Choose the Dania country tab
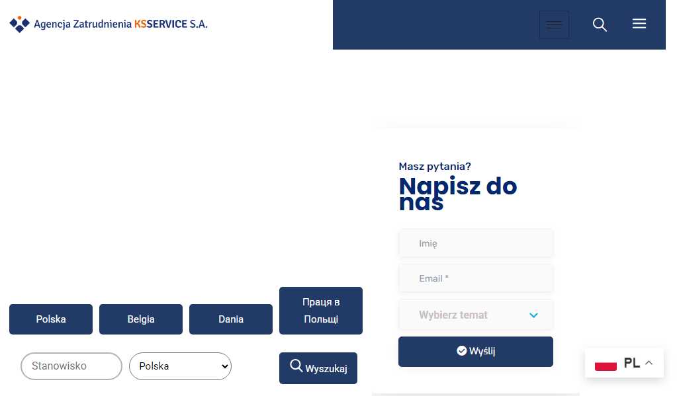Viewport: 677px width, 396px height. (231, 319)
